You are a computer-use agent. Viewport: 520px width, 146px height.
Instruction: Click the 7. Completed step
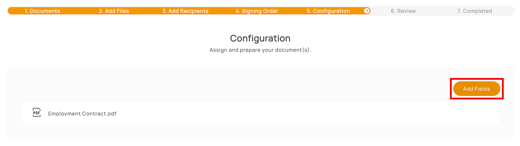[x=474, y=11]
